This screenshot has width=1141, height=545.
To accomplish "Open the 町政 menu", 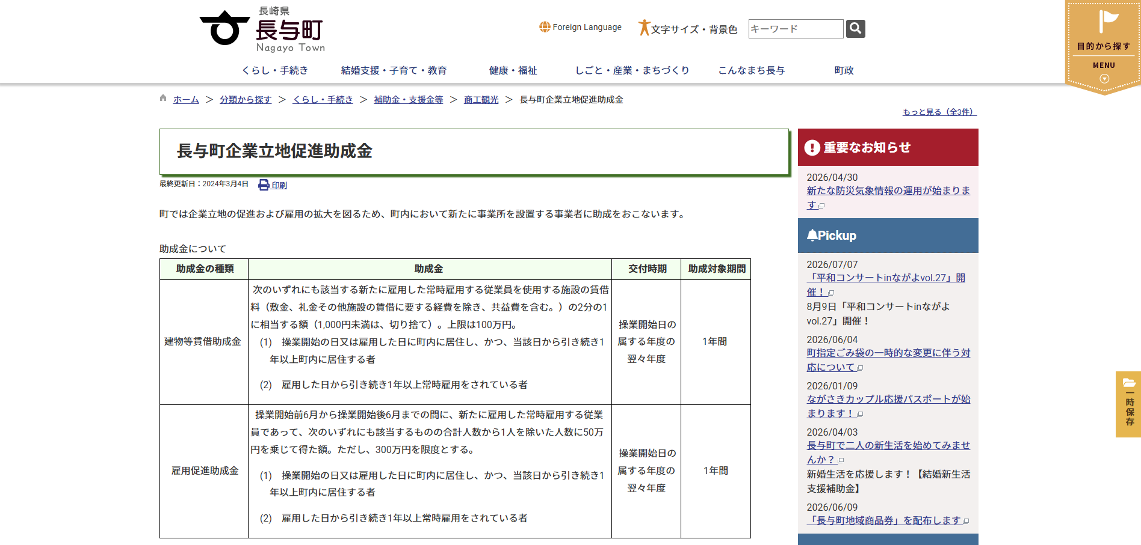I will (844, 70).
